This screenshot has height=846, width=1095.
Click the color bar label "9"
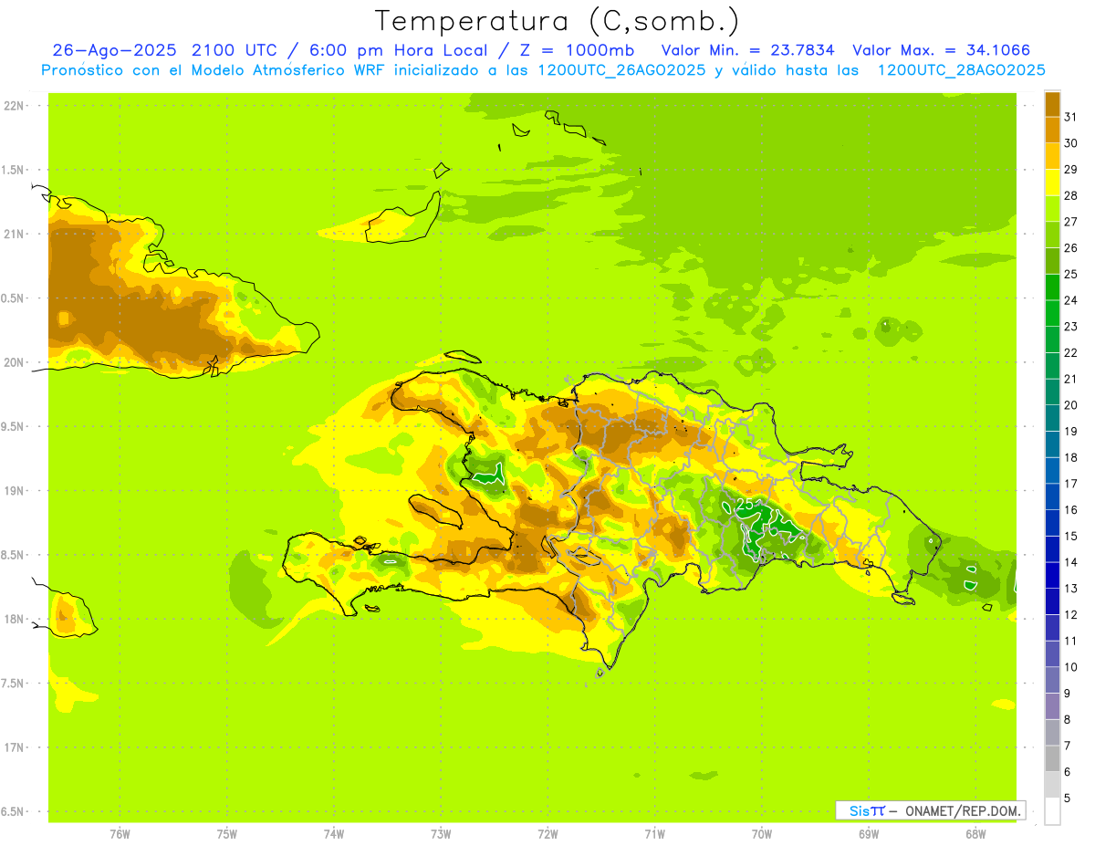tap(1068, 694)
